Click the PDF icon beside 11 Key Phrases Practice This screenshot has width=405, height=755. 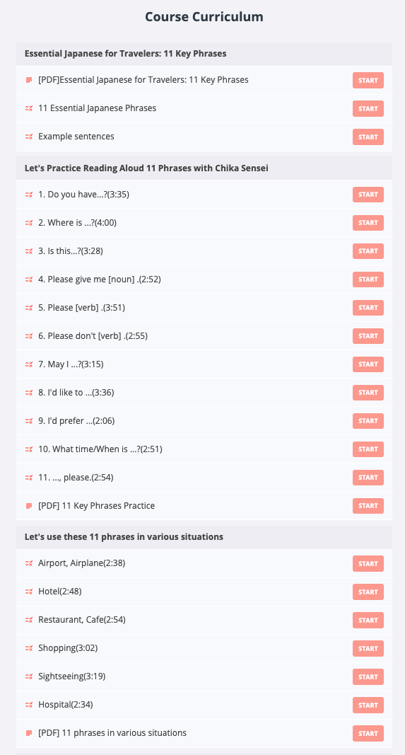tap(29, 506)
